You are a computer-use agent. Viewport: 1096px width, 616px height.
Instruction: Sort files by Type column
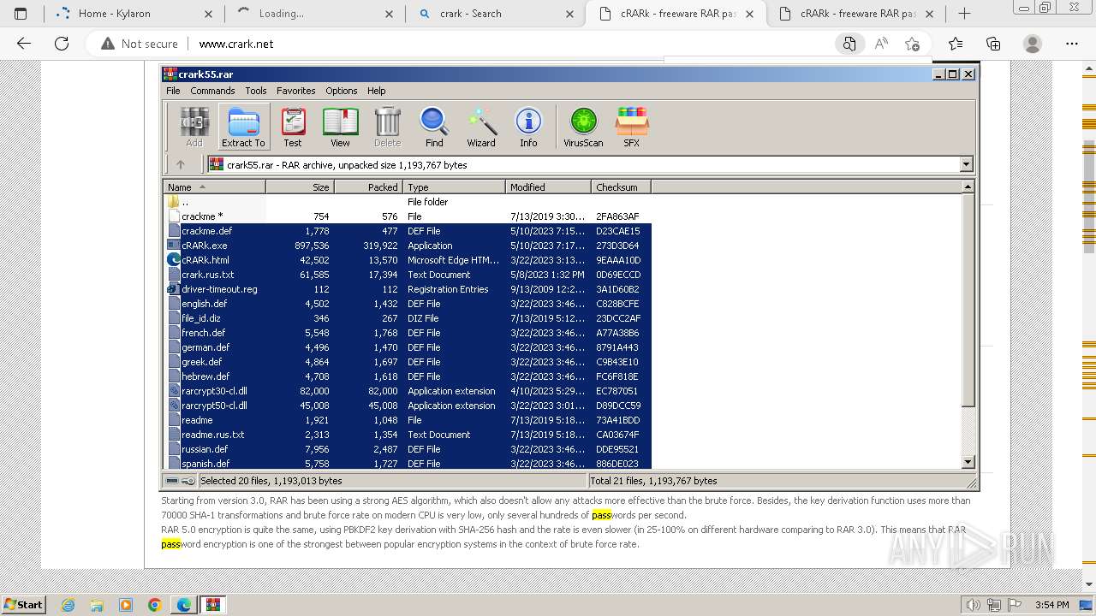point(454,187)
